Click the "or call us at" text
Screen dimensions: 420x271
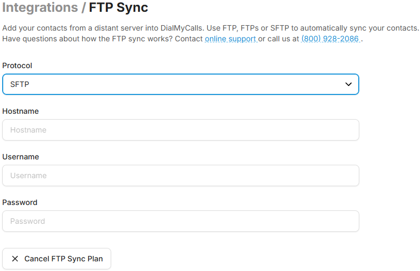(x=278, y=39)
